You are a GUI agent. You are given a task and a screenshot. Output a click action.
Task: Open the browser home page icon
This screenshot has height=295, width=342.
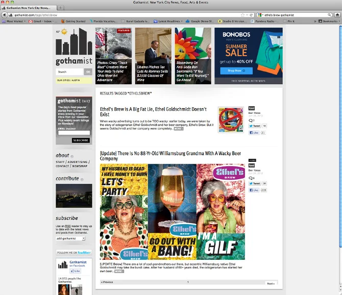point(337,15)
